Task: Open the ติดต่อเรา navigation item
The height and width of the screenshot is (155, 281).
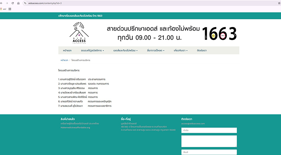Action: pyautogui.click(x=202, y=50)
